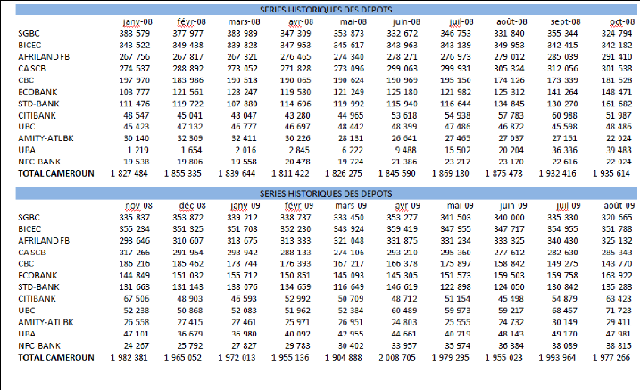Viewport: 640px width, 390px height.
Task: Click total value 1 935 614
Action: coord(611,174)
